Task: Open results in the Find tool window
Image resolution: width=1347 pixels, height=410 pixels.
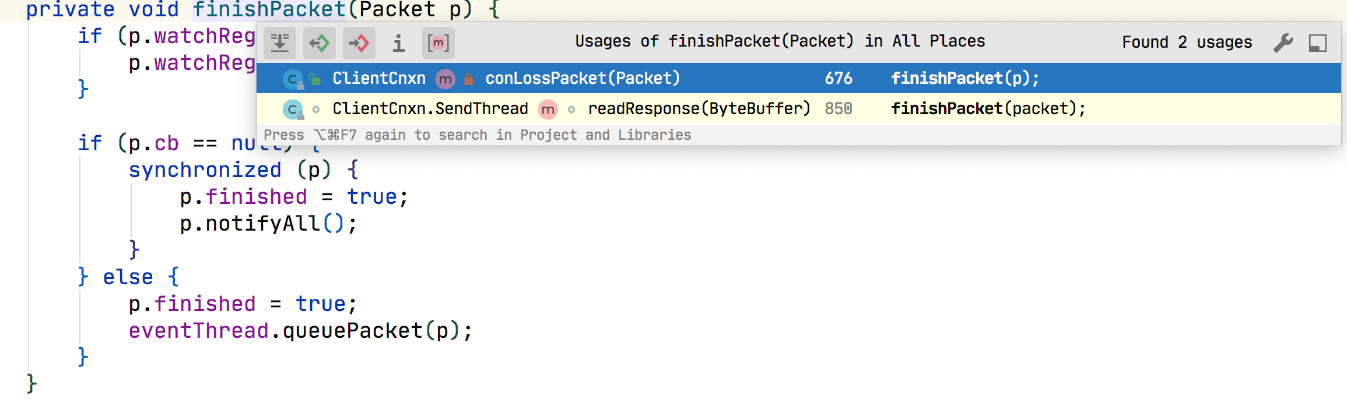Action: tap(1318, 43)
